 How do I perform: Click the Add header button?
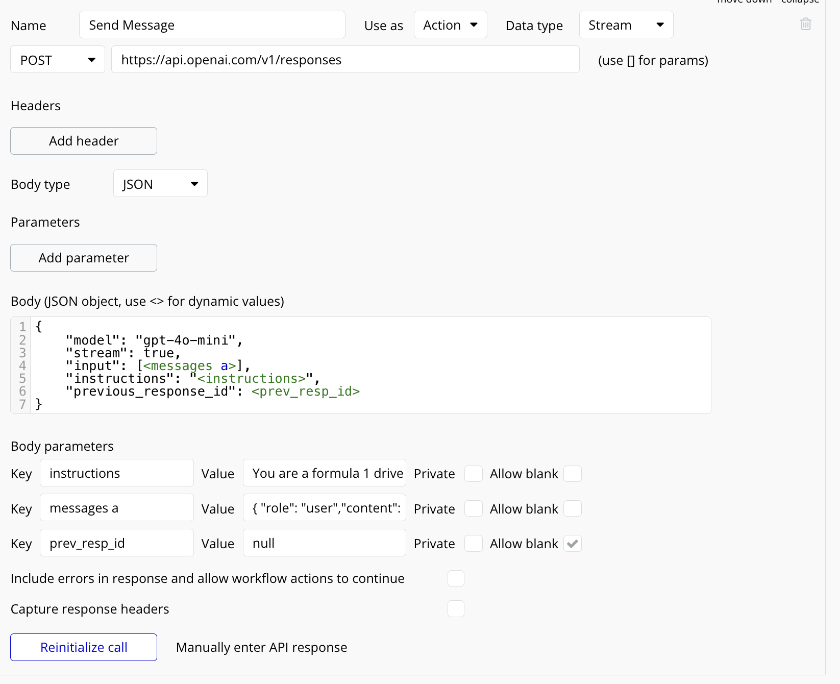pos(84,141)
